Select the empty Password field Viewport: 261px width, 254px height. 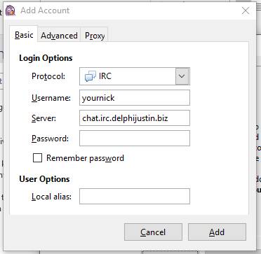[135, 138]
